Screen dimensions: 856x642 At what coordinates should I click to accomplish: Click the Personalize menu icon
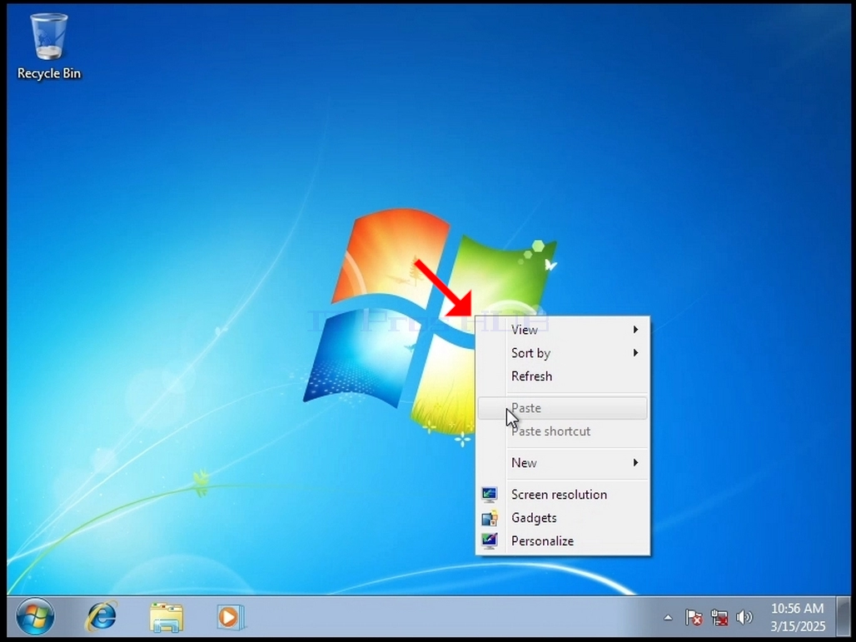489,541
